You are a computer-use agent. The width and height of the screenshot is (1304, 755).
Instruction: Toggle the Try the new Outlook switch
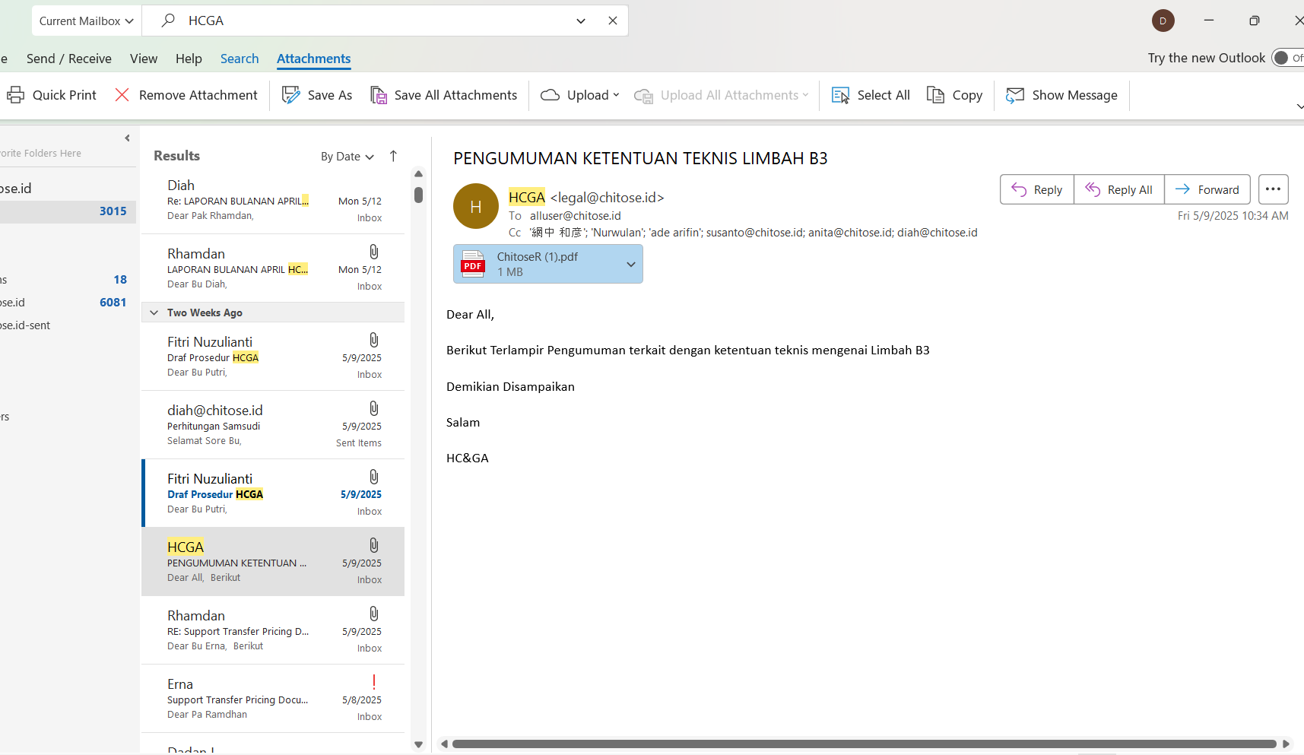[x=1286, y=58]
